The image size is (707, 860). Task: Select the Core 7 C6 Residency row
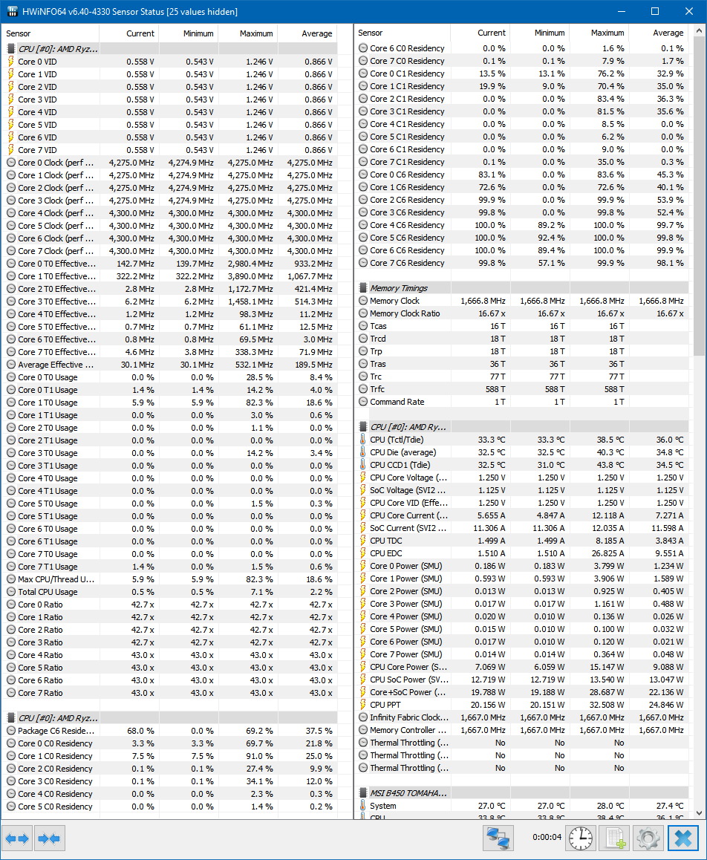(523, 263)
